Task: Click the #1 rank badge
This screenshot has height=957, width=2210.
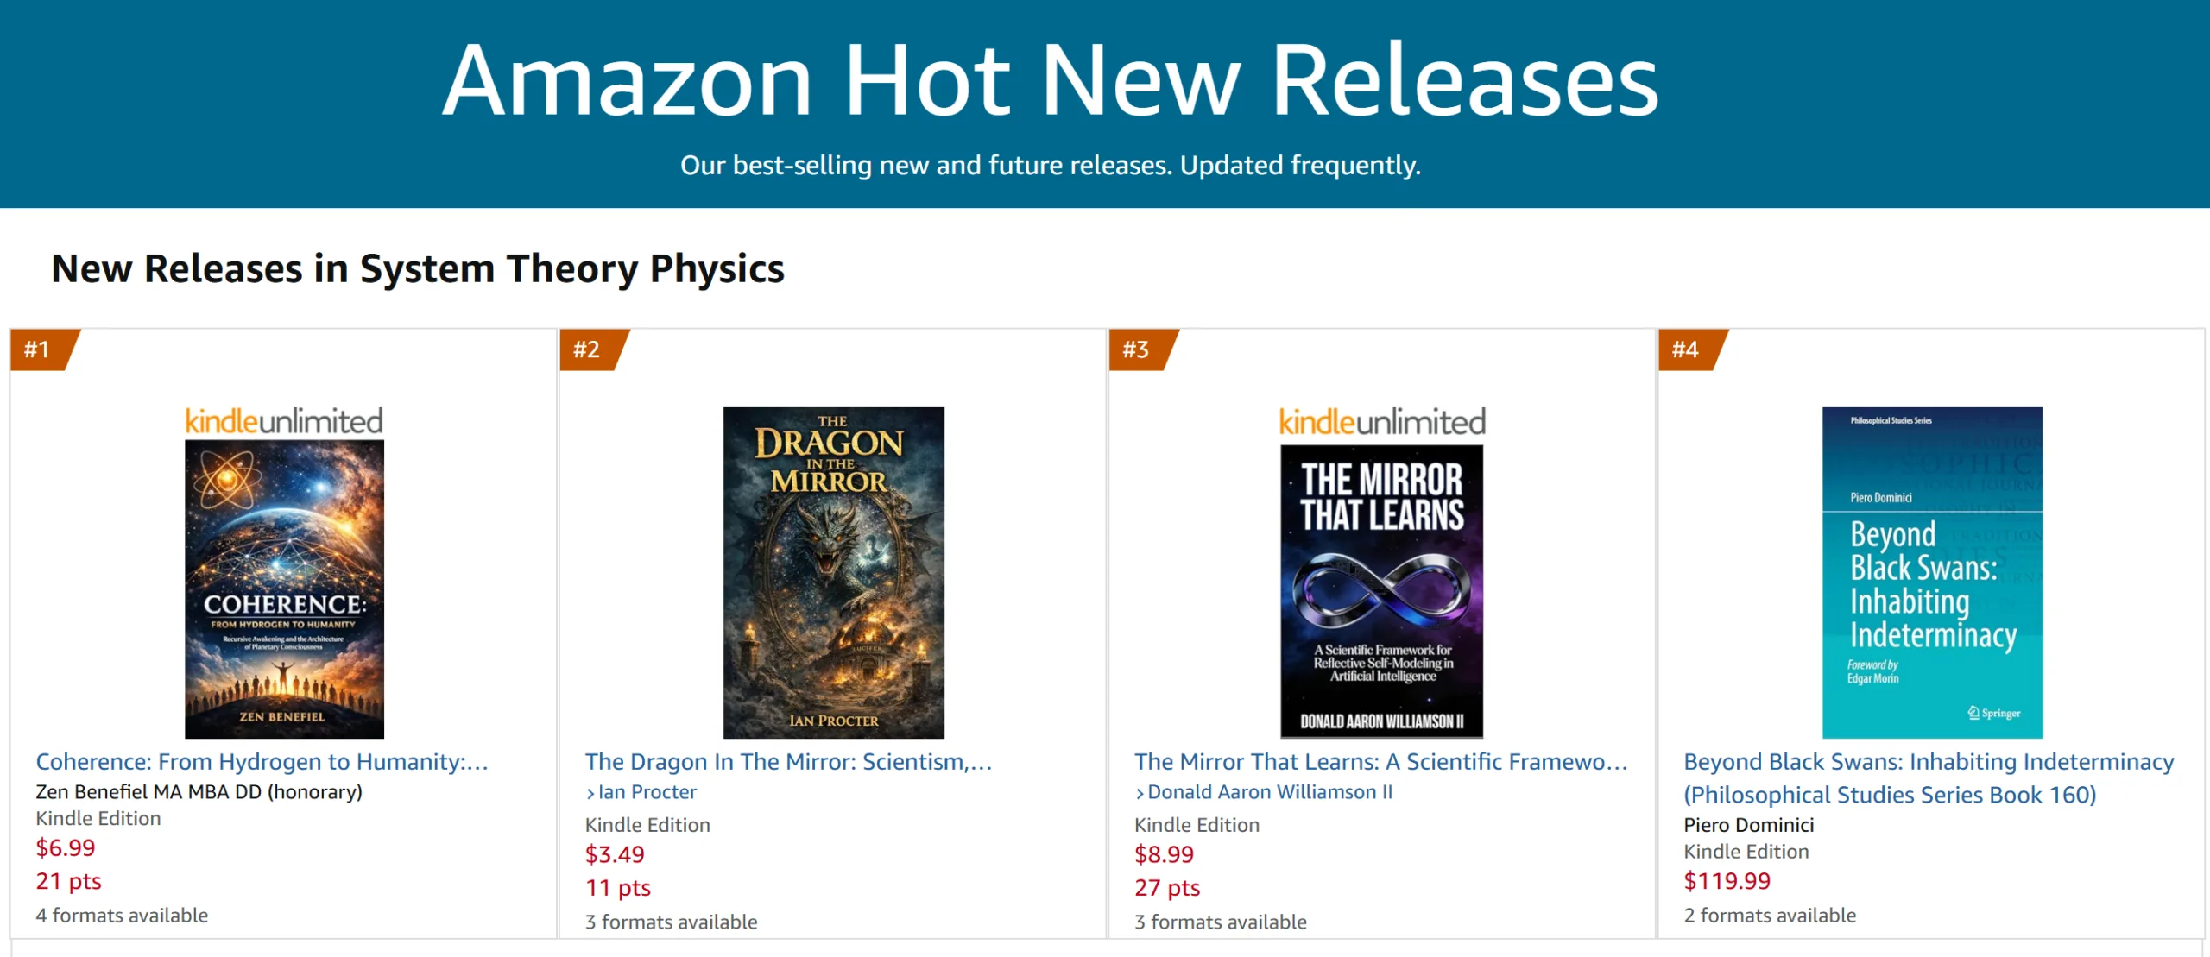Action: click(x=38, y=350)
